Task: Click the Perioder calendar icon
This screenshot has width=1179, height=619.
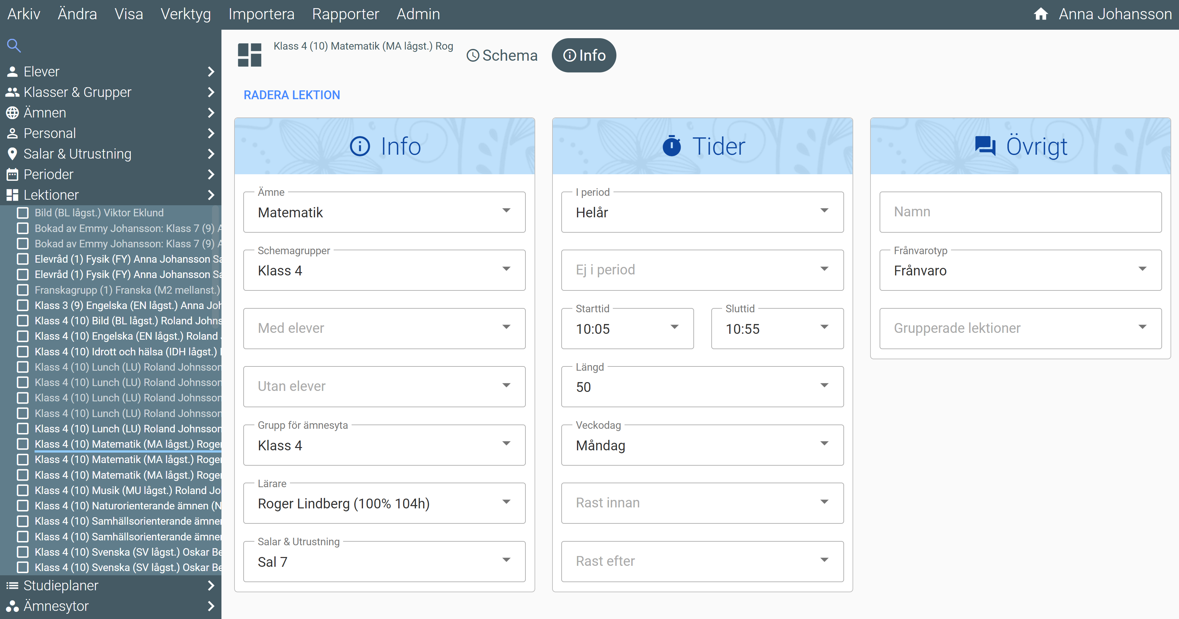Action: (x=12, y=175)
